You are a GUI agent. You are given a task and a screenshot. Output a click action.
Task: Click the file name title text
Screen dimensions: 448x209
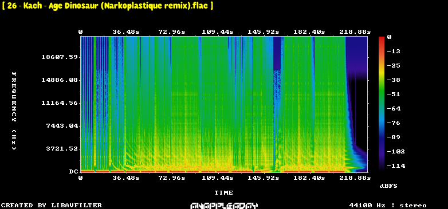pos(108,6)
